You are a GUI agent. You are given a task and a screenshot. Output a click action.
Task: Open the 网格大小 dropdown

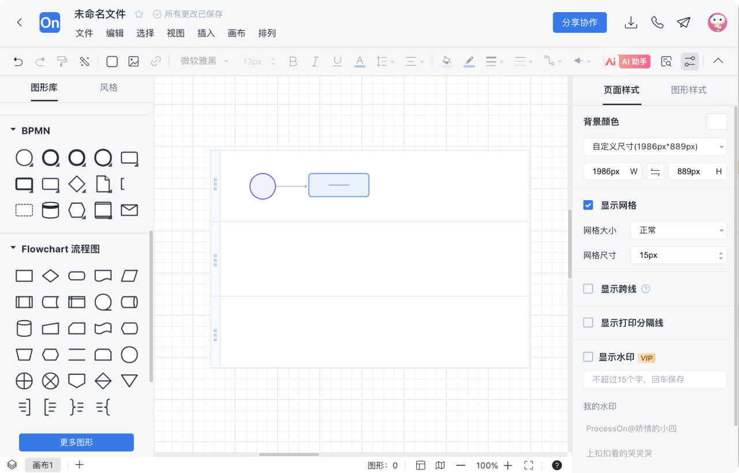pos(678,230)
